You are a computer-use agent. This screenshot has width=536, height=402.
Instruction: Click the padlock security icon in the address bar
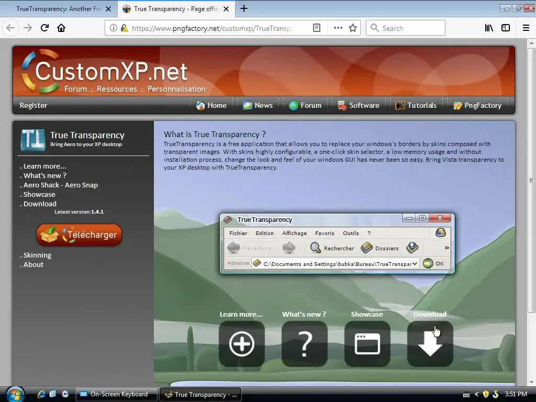(124, 28)
